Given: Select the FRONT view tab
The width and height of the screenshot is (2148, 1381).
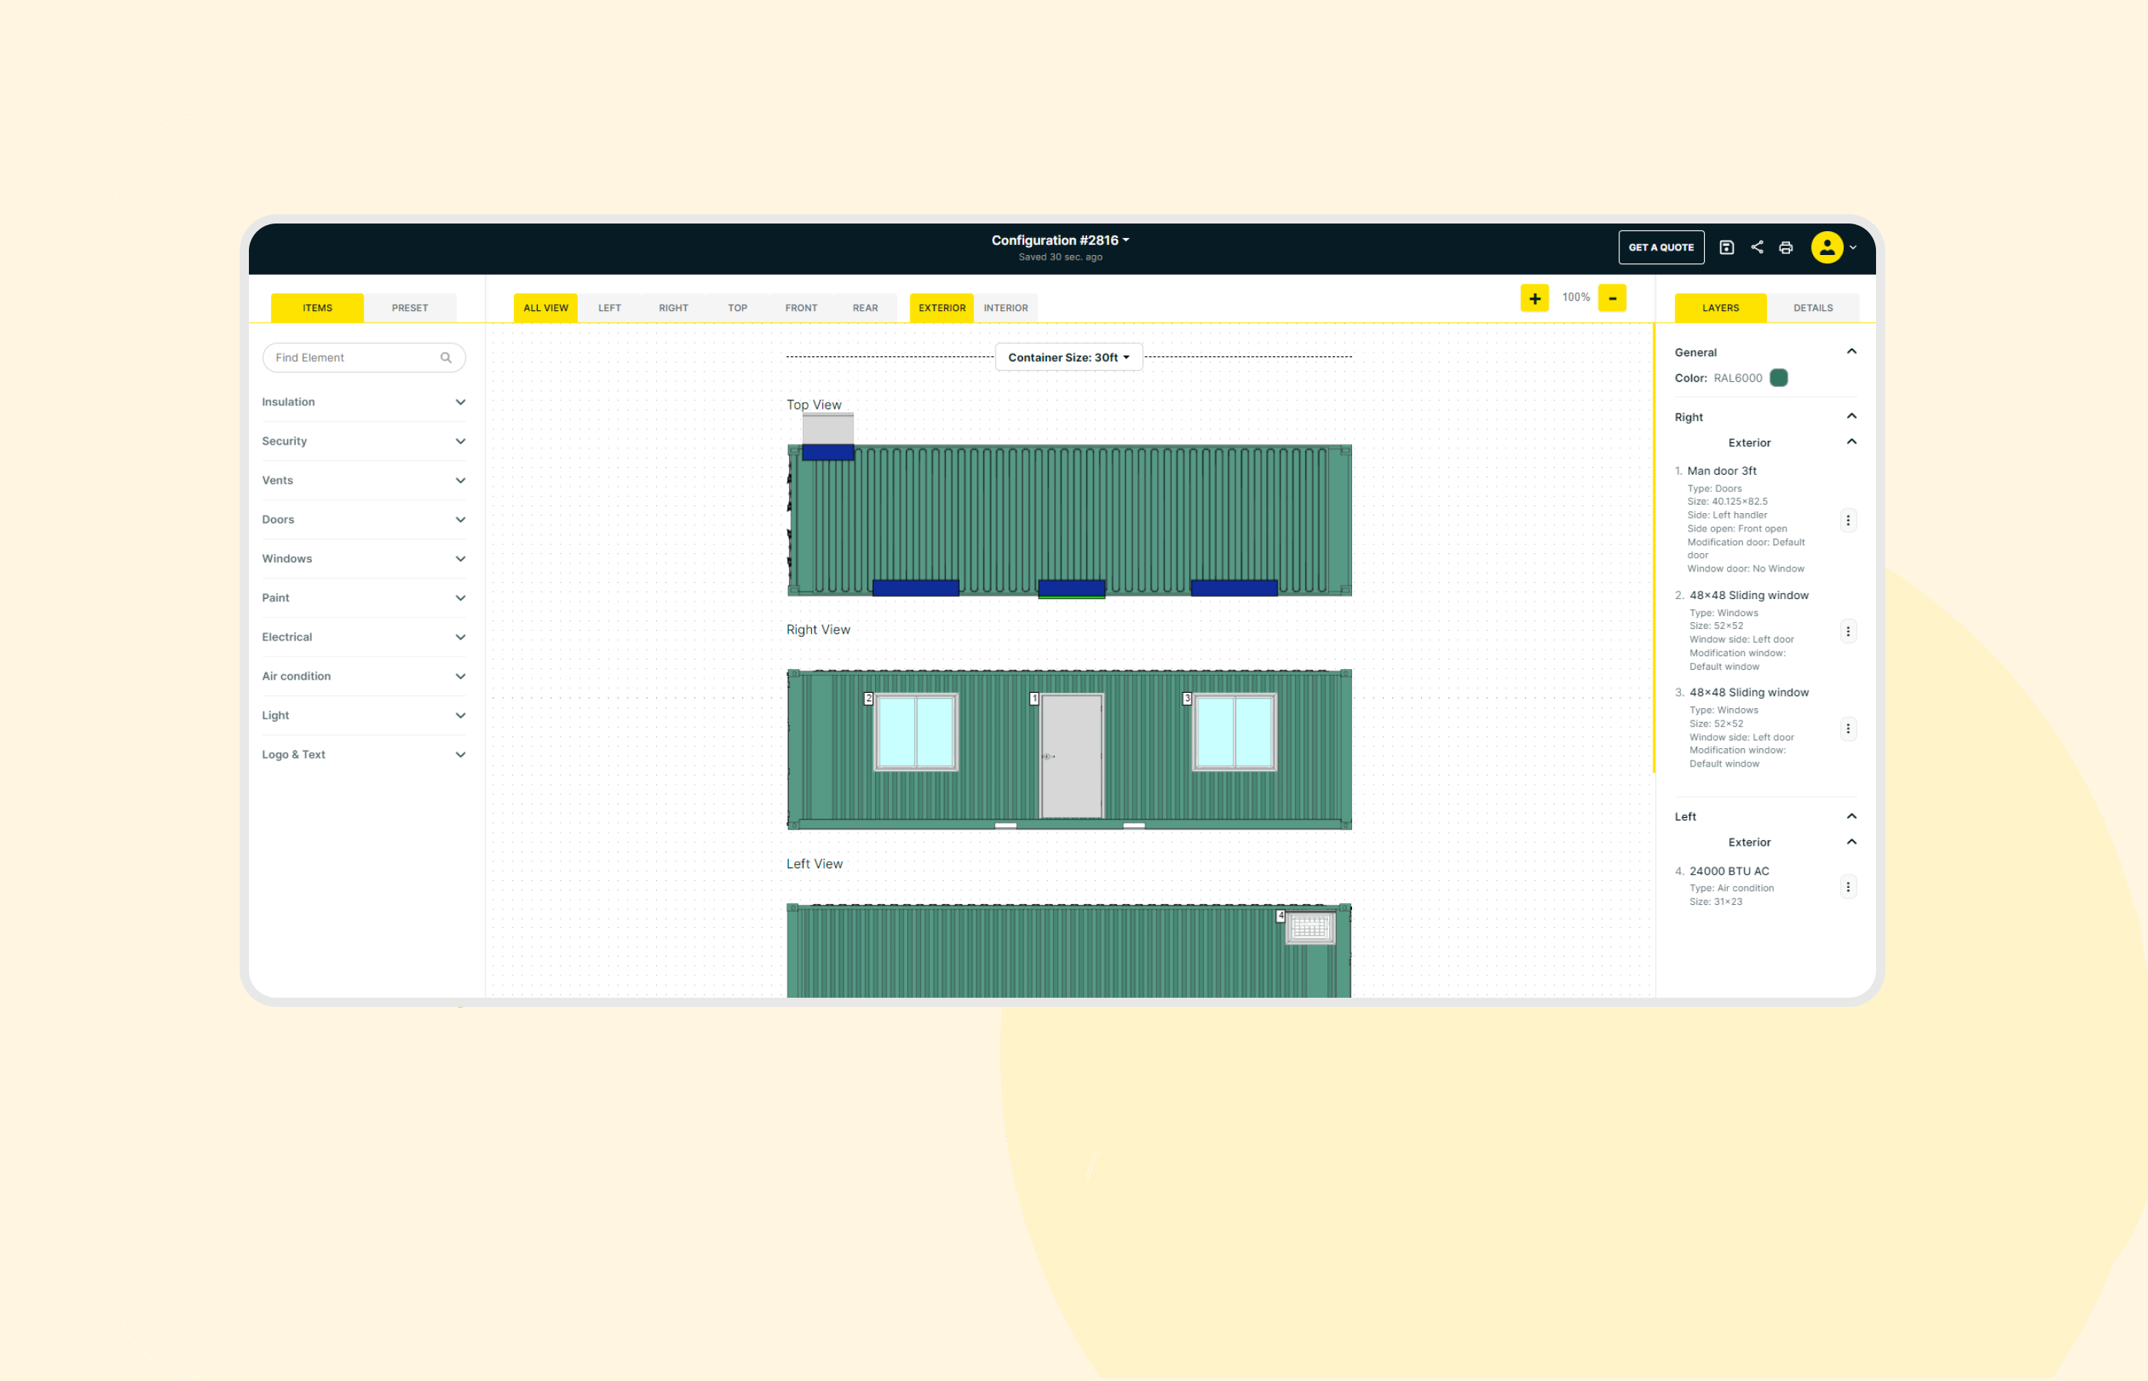Looking at the screenshot, I should pos(801,307).
